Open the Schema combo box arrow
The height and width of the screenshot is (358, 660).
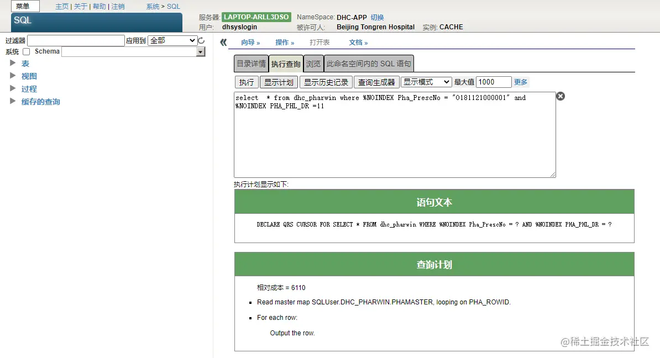point(201,52)
